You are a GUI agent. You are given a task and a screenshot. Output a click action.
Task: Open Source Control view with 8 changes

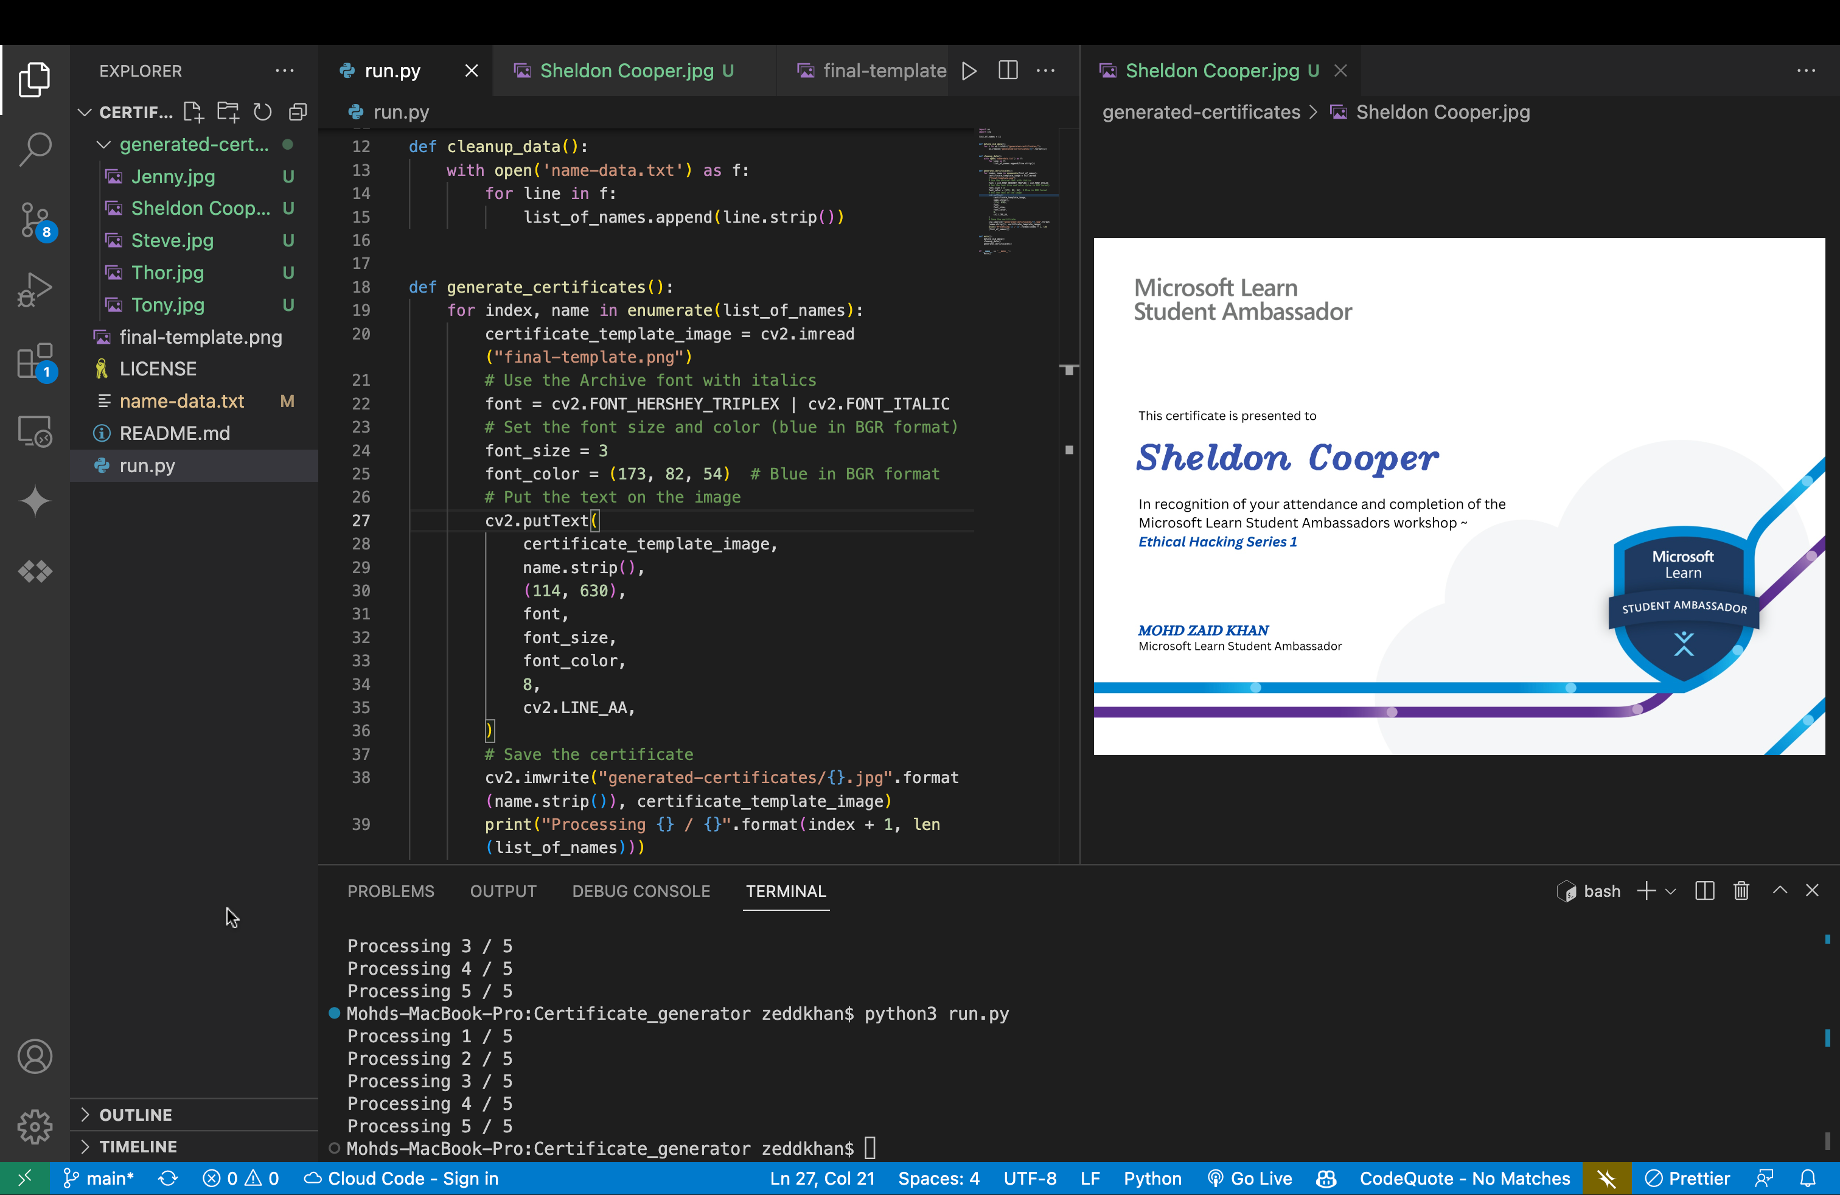coord(35,220)
